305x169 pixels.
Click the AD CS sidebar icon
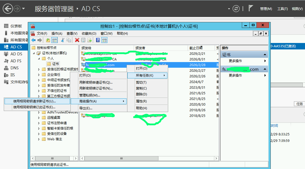click(x=6, y=47)
